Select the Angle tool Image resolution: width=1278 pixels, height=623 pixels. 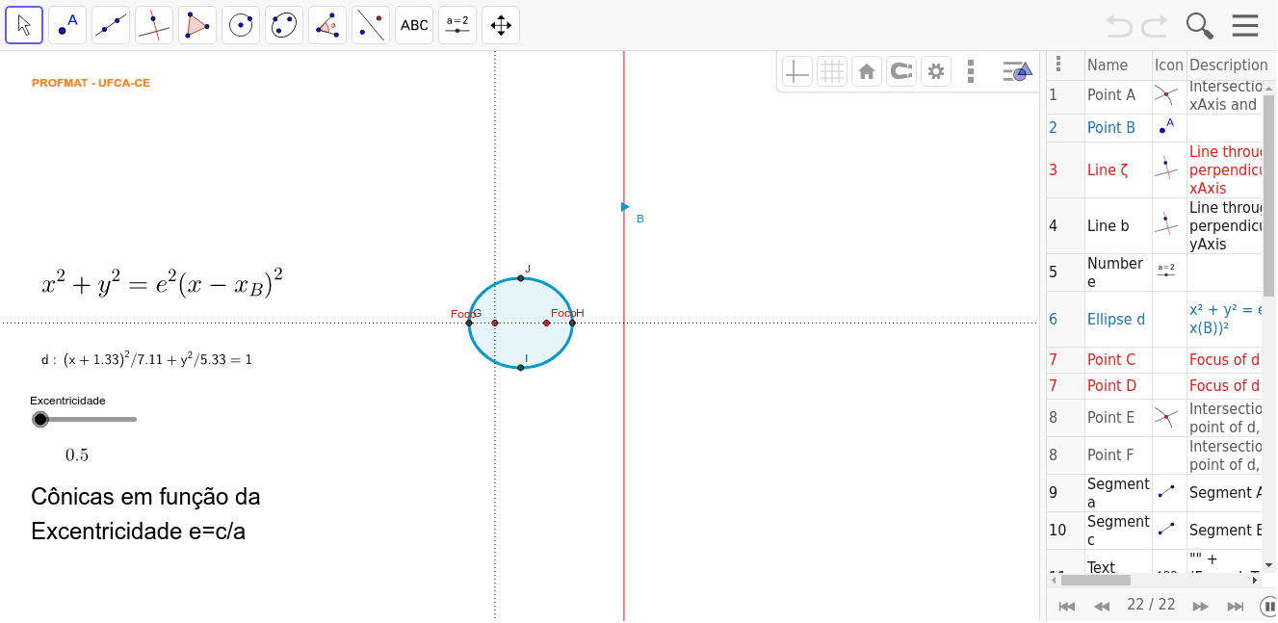pos(327,25)
